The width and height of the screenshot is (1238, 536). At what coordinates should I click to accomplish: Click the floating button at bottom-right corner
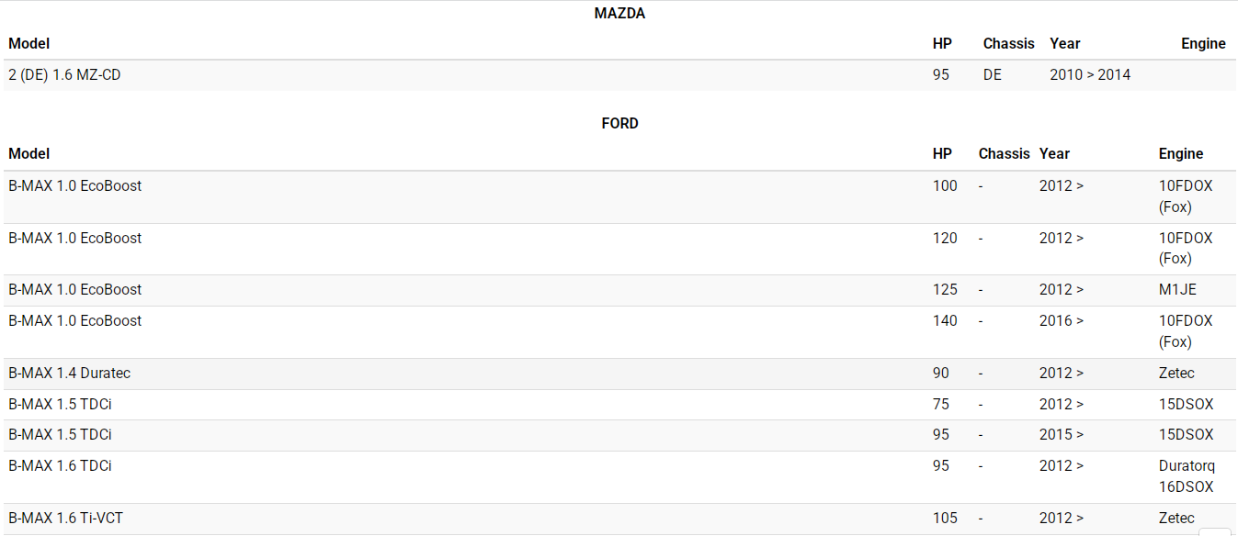[1215, 531]
